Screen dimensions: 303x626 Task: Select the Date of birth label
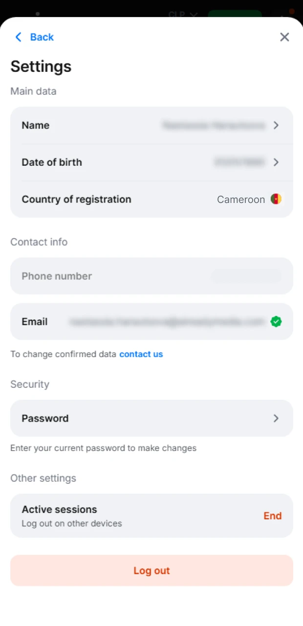click(x=52, y=162)
